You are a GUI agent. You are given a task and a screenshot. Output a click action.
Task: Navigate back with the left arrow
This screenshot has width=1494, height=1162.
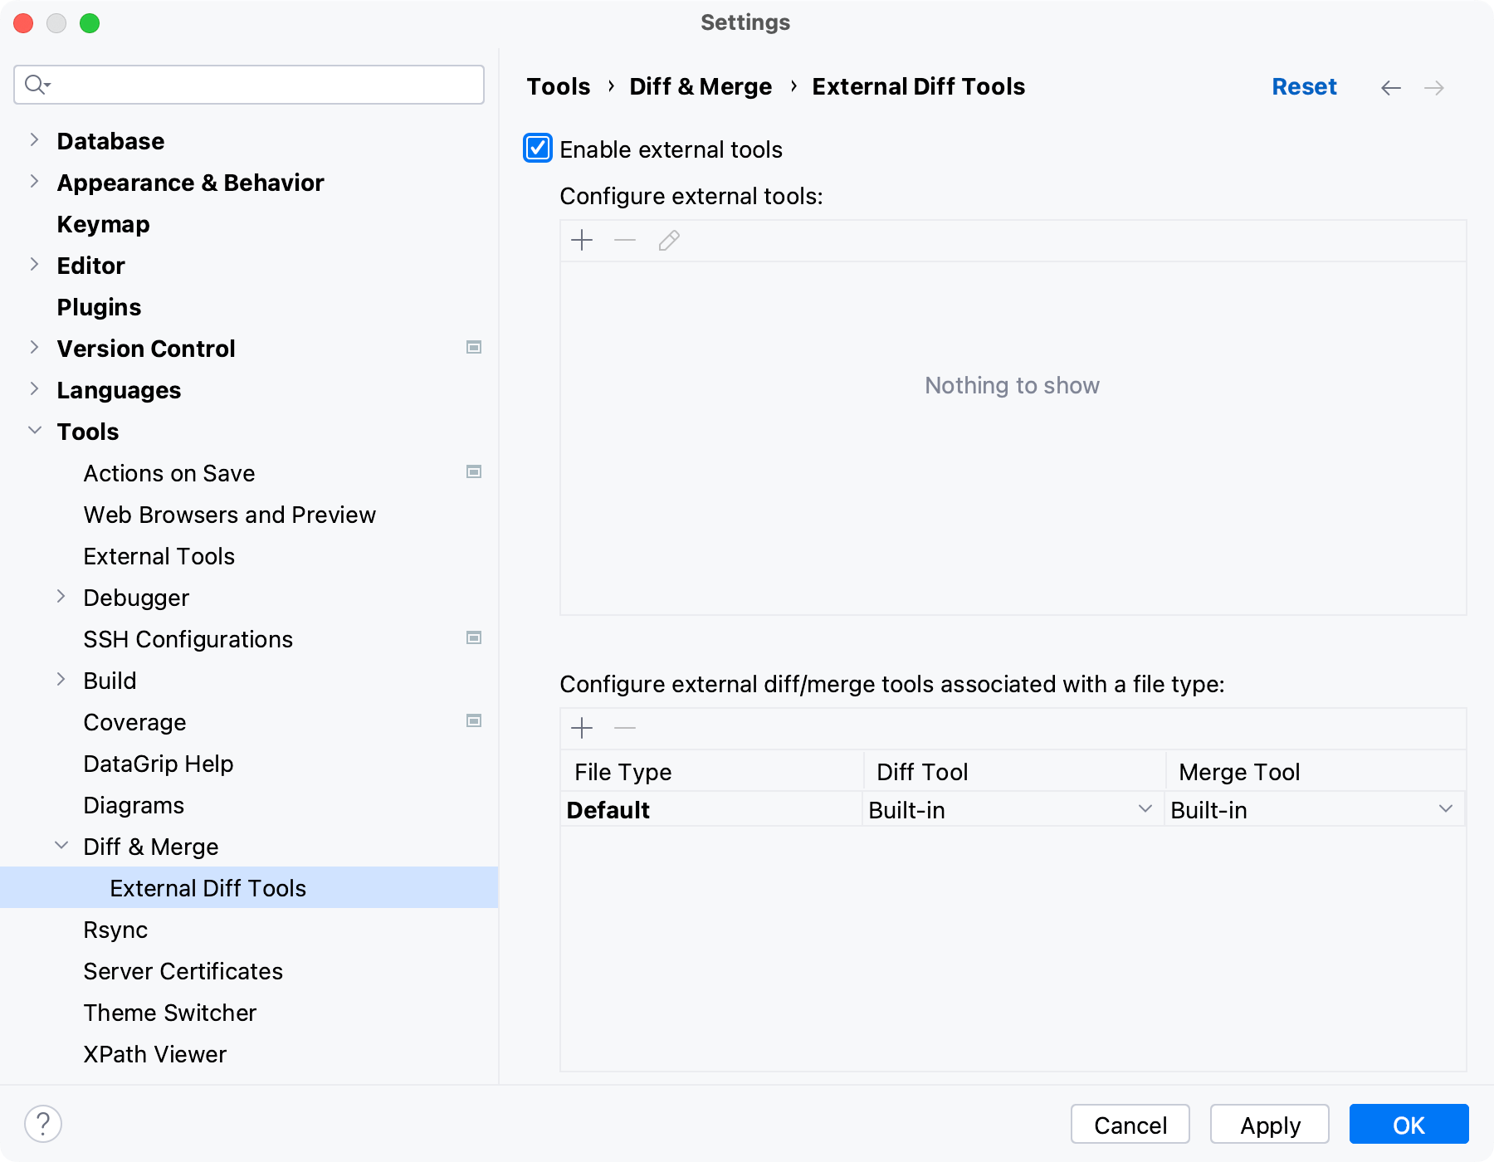[1391, 87]
